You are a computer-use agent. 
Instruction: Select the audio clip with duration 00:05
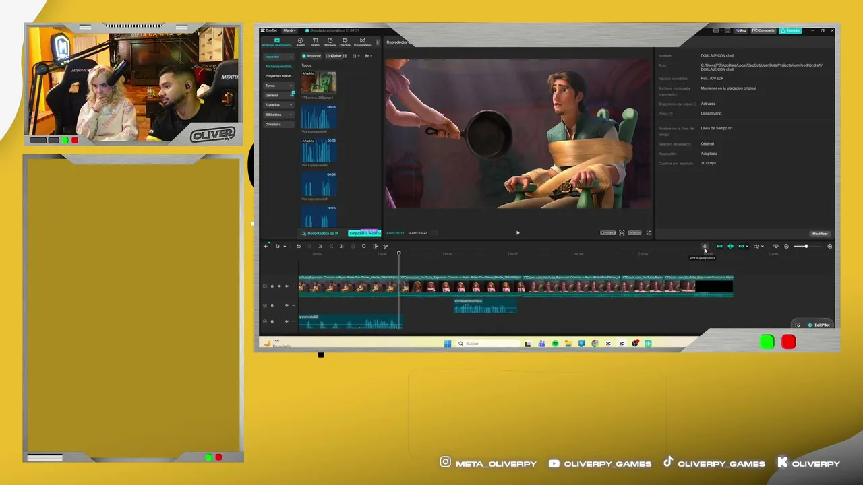click(318, 150)
